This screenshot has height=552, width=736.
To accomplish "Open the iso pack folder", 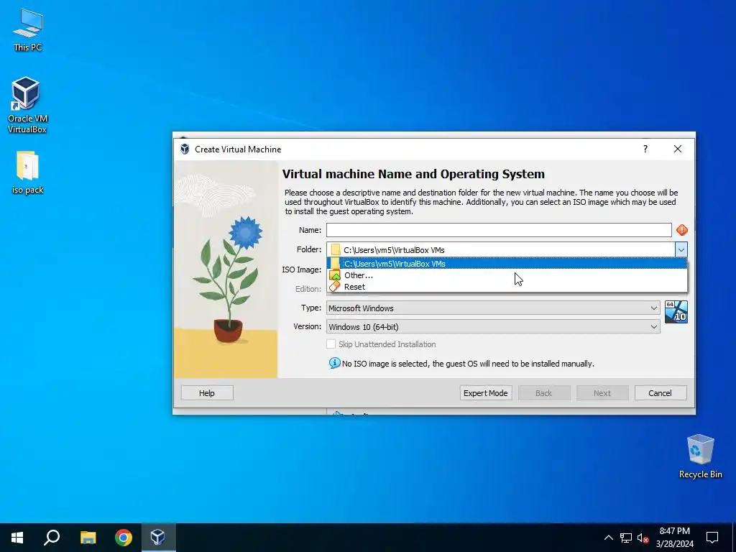I will pyautogui.click(x=28, y=172).
